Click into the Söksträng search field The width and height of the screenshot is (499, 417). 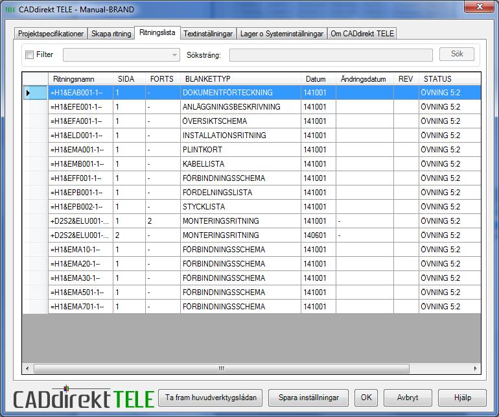(331, 54)
